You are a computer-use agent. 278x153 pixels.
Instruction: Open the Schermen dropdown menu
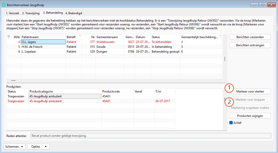coord(15,147)
